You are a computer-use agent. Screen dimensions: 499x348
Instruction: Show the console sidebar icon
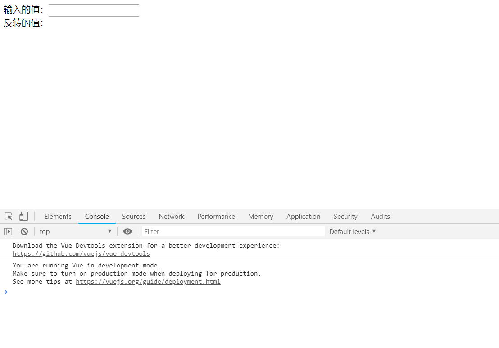8,231
